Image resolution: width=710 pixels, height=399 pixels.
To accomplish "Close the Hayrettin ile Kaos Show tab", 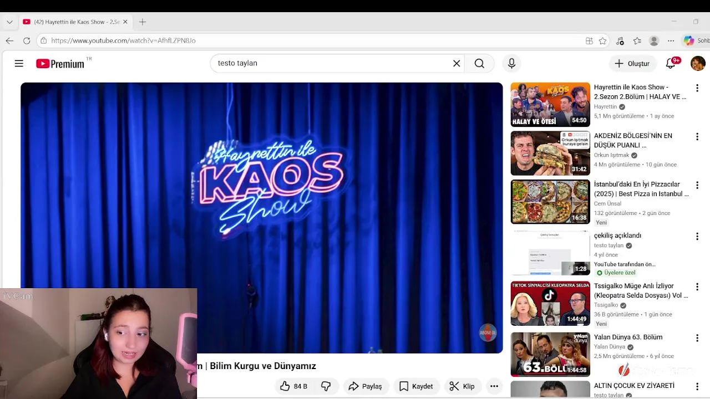I will point(125,22).
